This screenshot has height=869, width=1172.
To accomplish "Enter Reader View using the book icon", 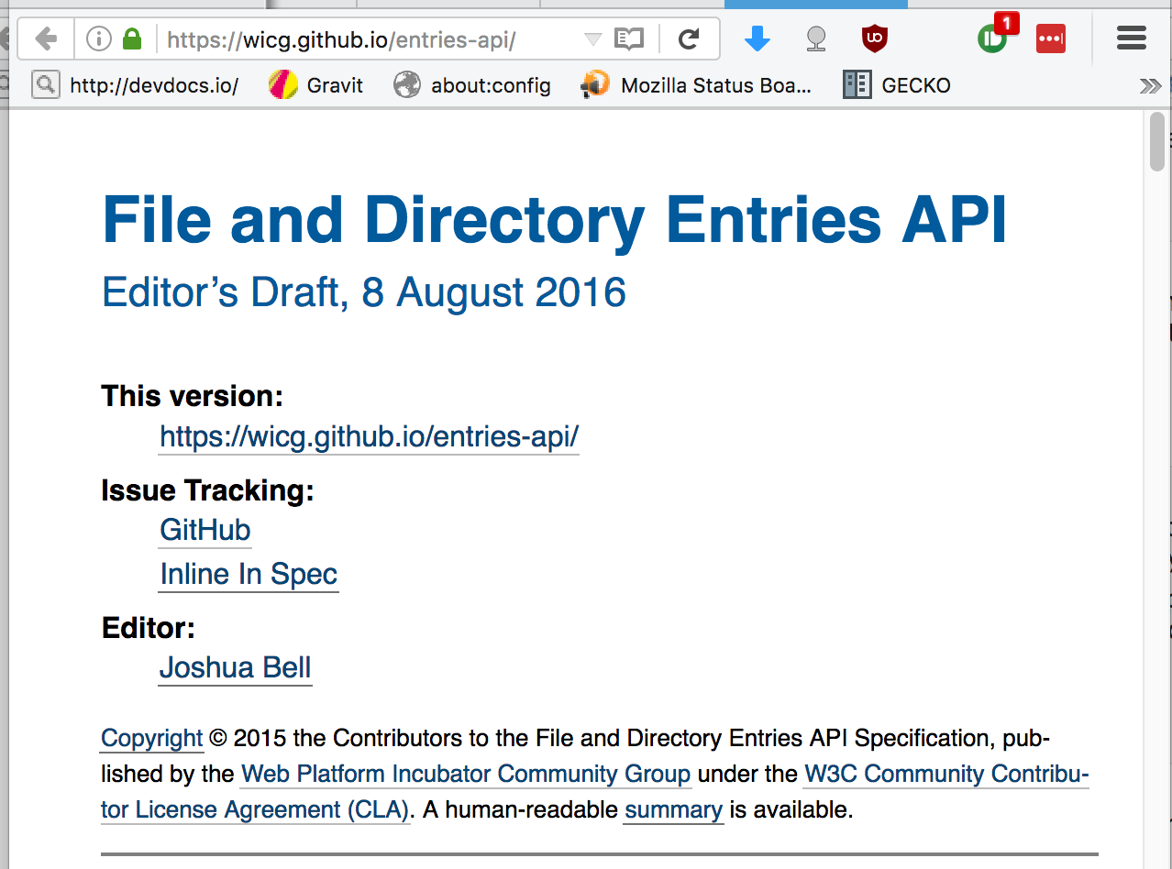I will pyautogui.click(x=629, y=38).
